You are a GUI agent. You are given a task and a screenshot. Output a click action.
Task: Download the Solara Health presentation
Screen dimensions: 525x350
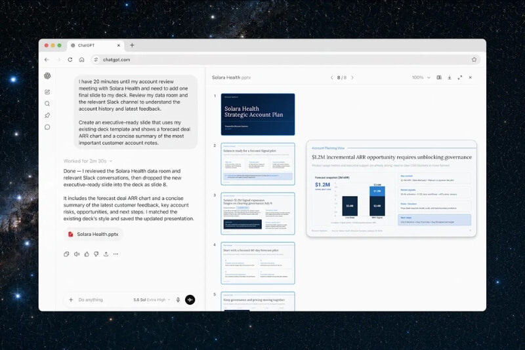(x=450, y=77)
